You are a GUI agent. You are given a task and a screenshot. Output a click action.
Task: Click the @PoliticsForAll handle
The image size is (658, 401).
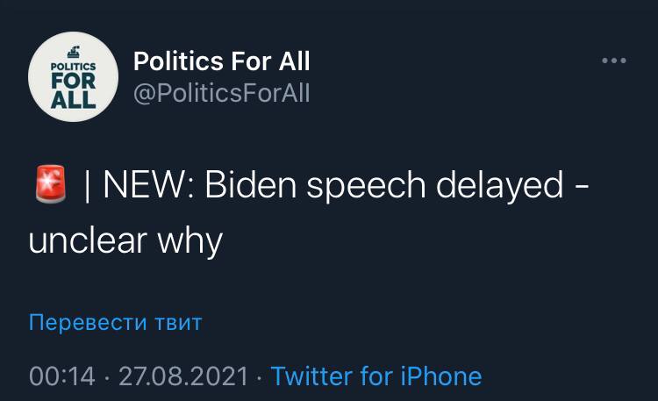pyautogui.click(x=221, y=92)
